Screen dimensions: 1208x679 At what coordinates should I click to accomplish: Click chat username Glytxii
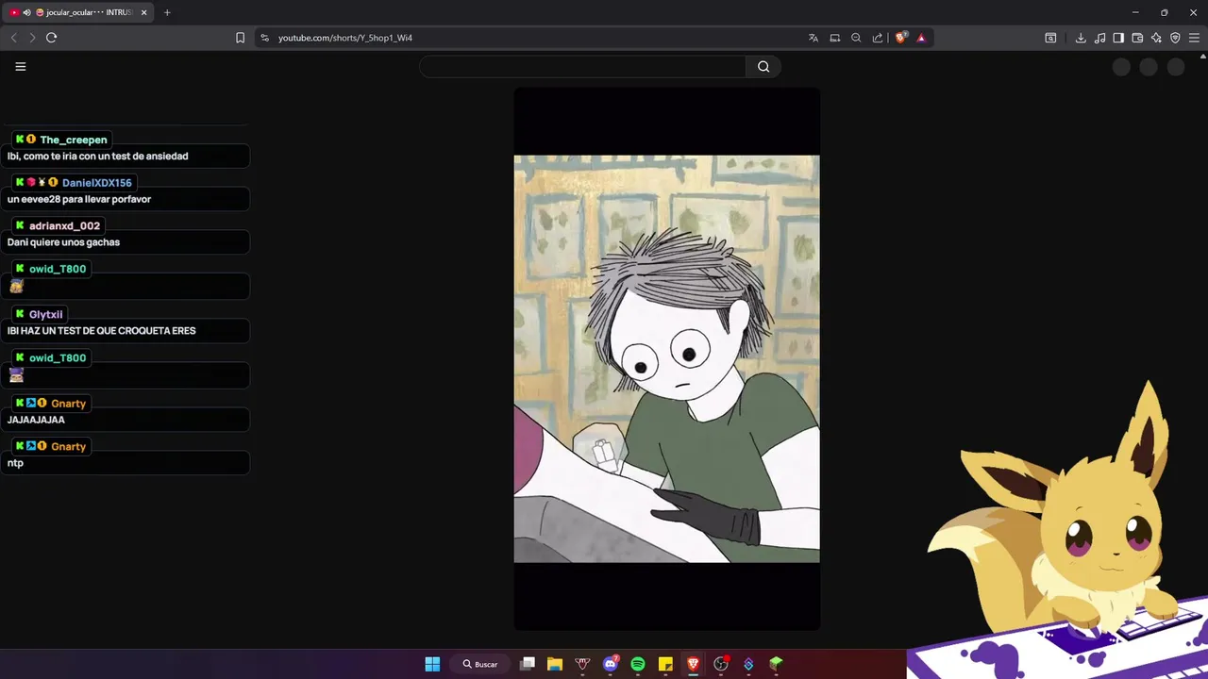coord(45,315)
